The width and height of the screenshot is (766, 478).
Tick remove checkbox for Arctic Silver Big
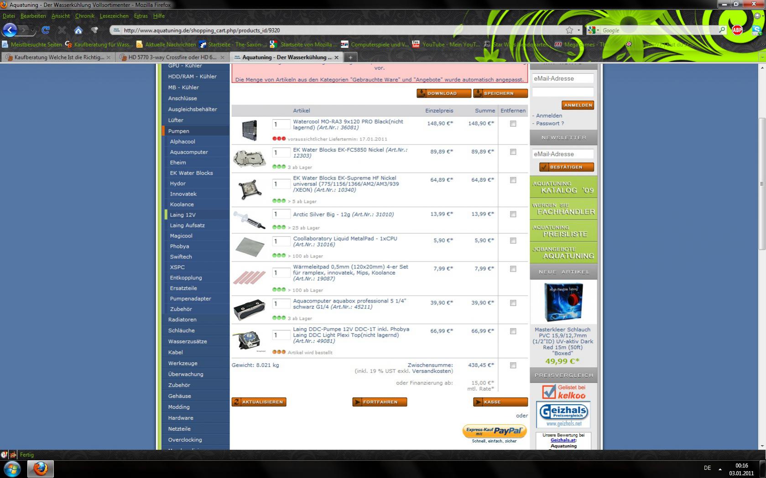click(513, 214)
